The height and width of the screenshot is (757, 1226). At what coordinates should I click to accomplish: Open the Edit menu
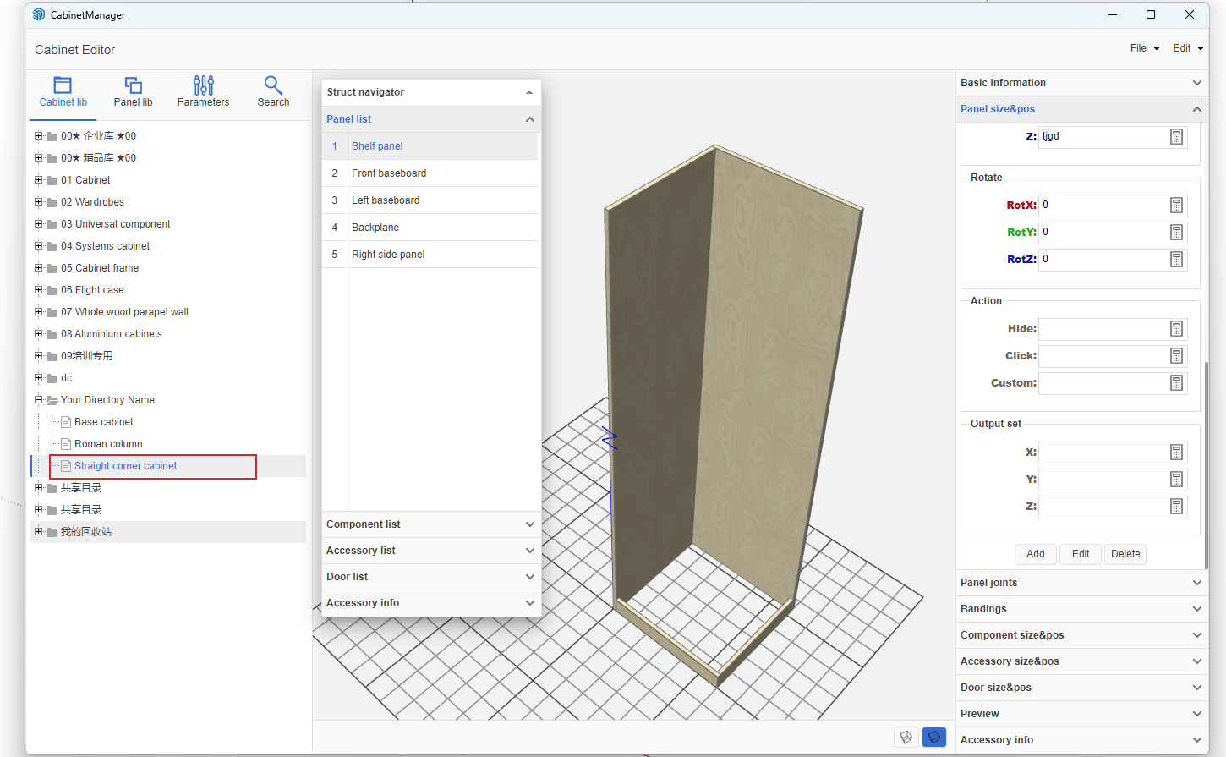click(1187, 48)
